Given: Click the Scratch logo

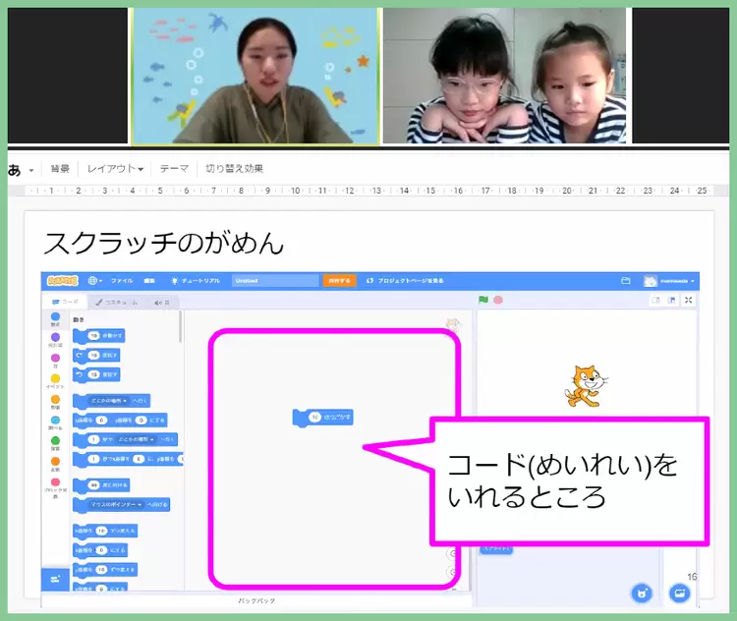Looking at the screenshot, I should pyautogui.click(x=62, y=280).
